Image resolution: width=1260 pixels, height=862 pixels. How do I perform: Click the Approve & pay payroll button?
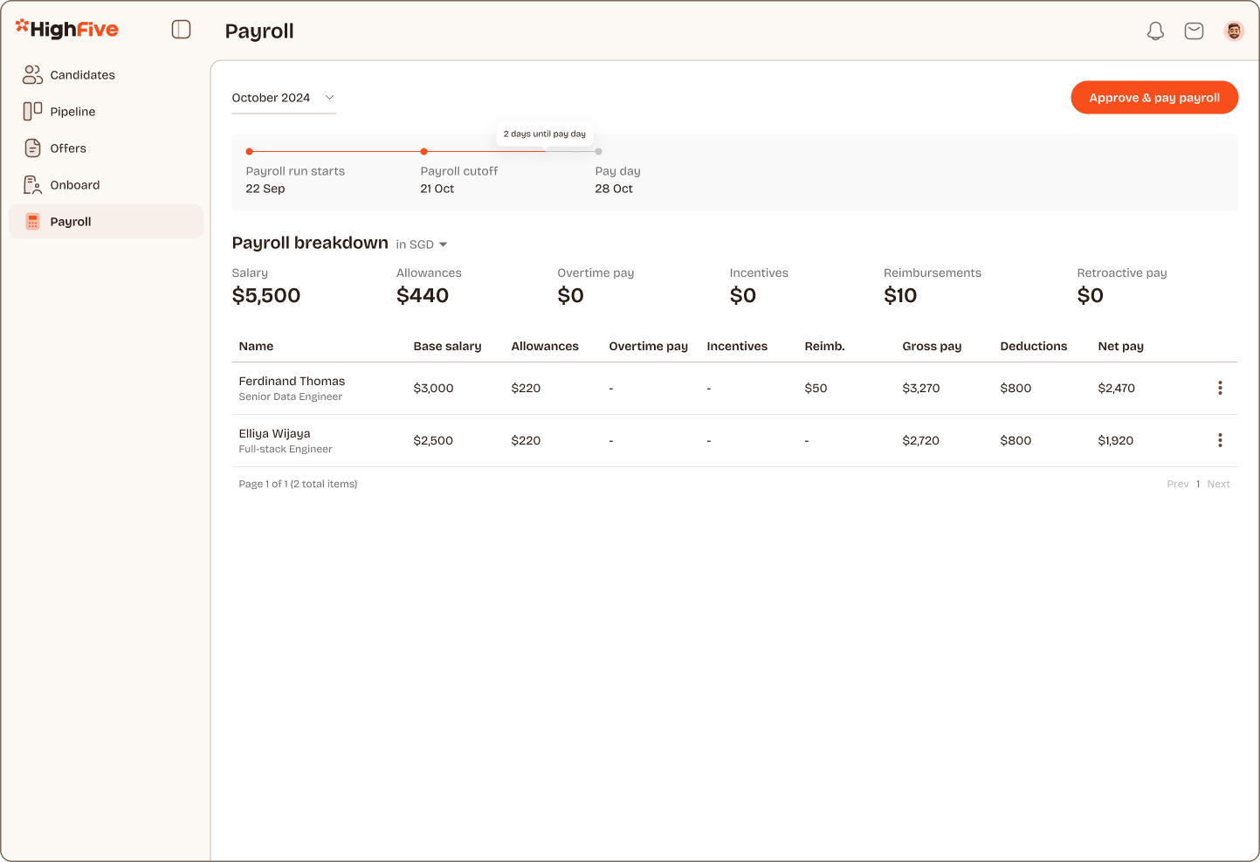(x=1154, y=97)
